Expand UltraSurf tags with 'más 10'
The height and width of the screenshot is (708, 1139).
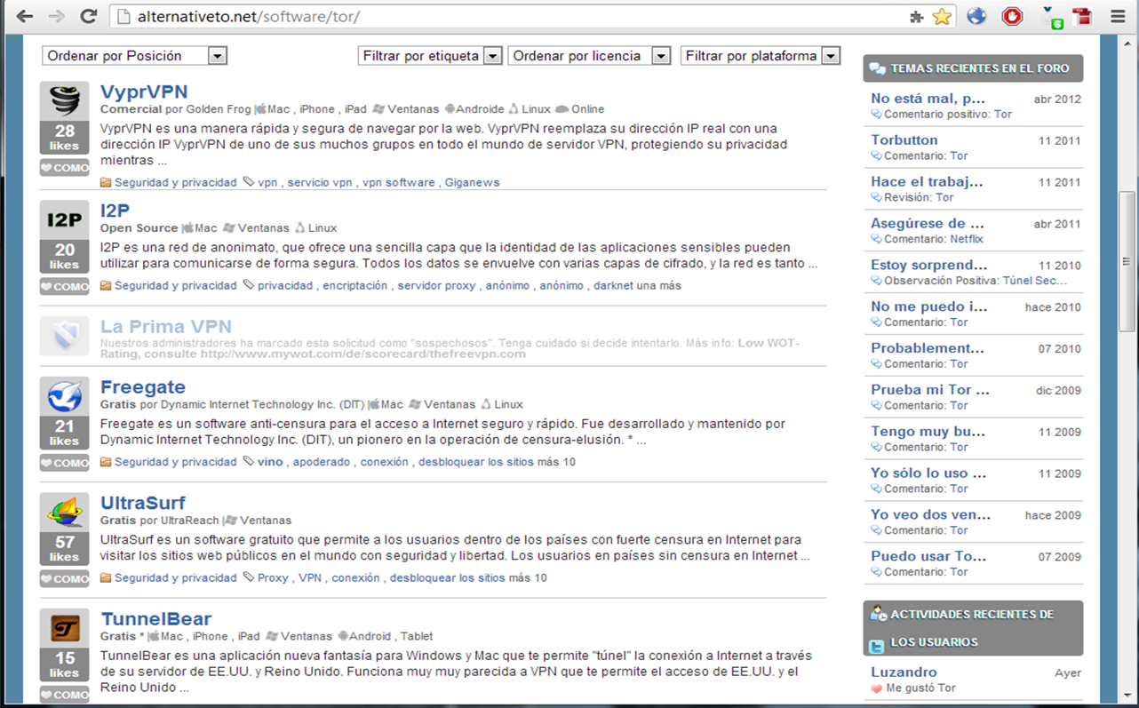pyautogui.click(x=528, y=577)
